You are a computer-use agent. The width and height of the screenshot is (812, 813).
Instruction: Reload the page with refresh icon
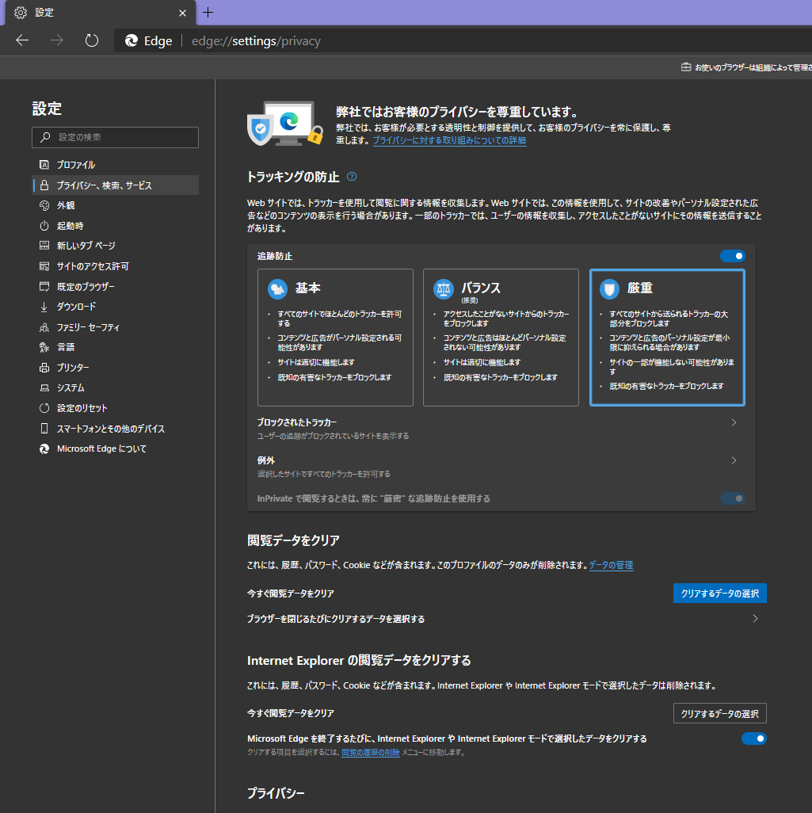point(92,40)
